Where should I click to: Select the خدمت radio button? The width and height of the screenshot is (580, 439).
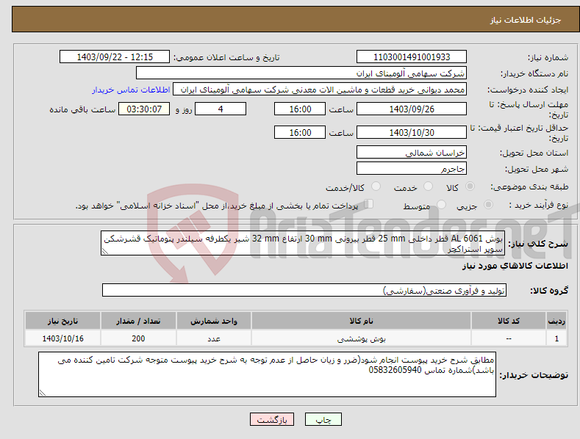point(428,186)
